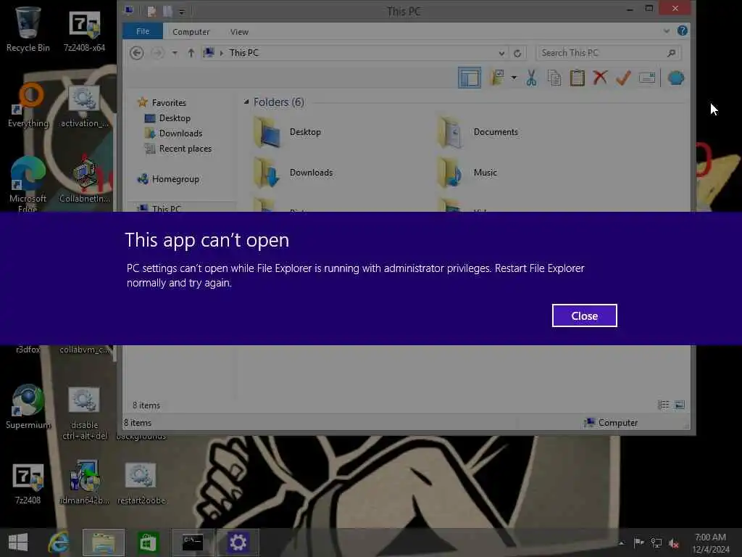Click the blue globe toolbar icon
The height and width of the screenshot is (557, 742).
click(x=676, y=78)
